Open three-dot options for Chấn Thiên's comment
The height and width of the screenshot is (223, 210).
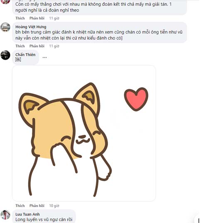(44, 58)
